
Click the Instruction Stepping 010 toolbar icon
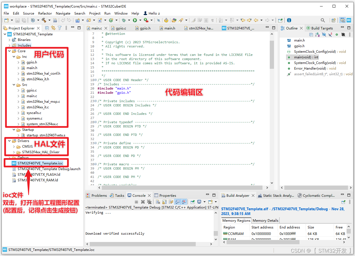pos(55,20)
